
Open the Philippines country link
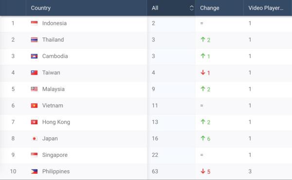pyautogui.click(x=56, y=171)
